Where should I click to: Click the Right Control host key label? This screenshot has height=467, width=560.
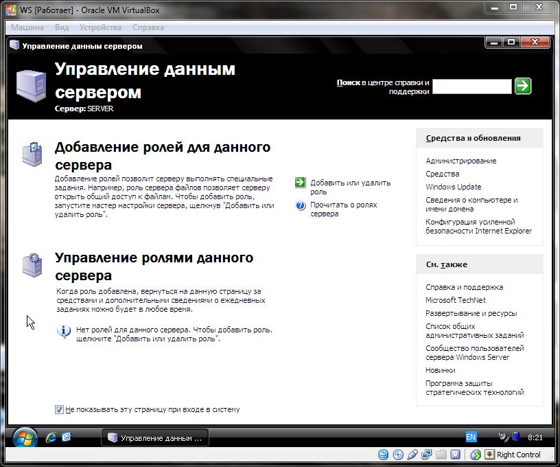pos(518,455)
